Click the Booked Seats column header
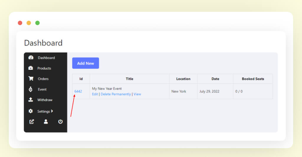The width and height of the screenshot is (302, 157). coord(253,79)
